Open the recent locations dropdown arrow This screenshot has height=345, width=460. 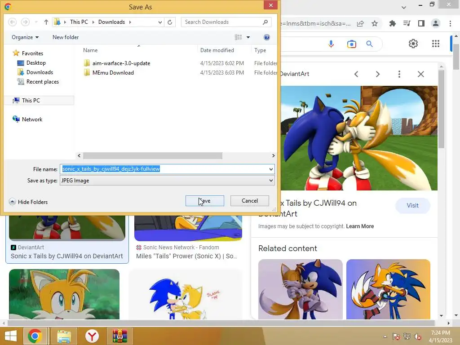coord(36,22)
